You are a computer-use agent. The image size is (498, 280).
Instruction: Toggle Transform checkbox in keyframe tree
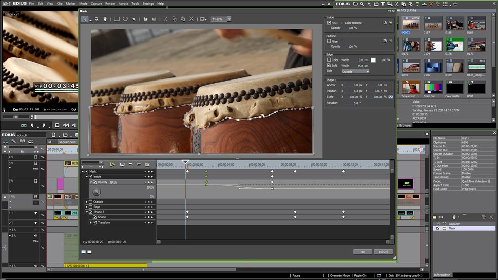pos(94,223)
